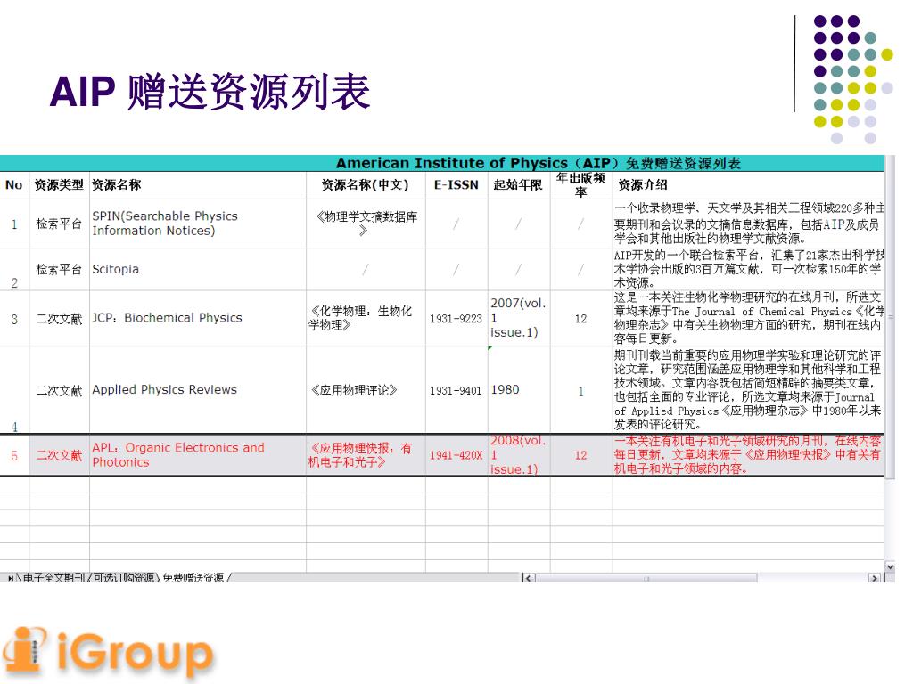This screenshot has width=913, height=684.
Task: Click the 二次文献 cell in the JCP row
Action: pos(59,319)
